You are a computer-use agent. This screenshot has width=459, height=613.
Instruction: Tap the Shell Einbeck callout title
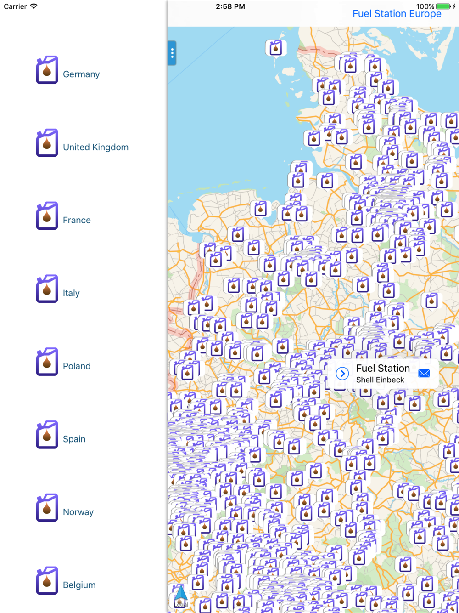coord(383,368)
